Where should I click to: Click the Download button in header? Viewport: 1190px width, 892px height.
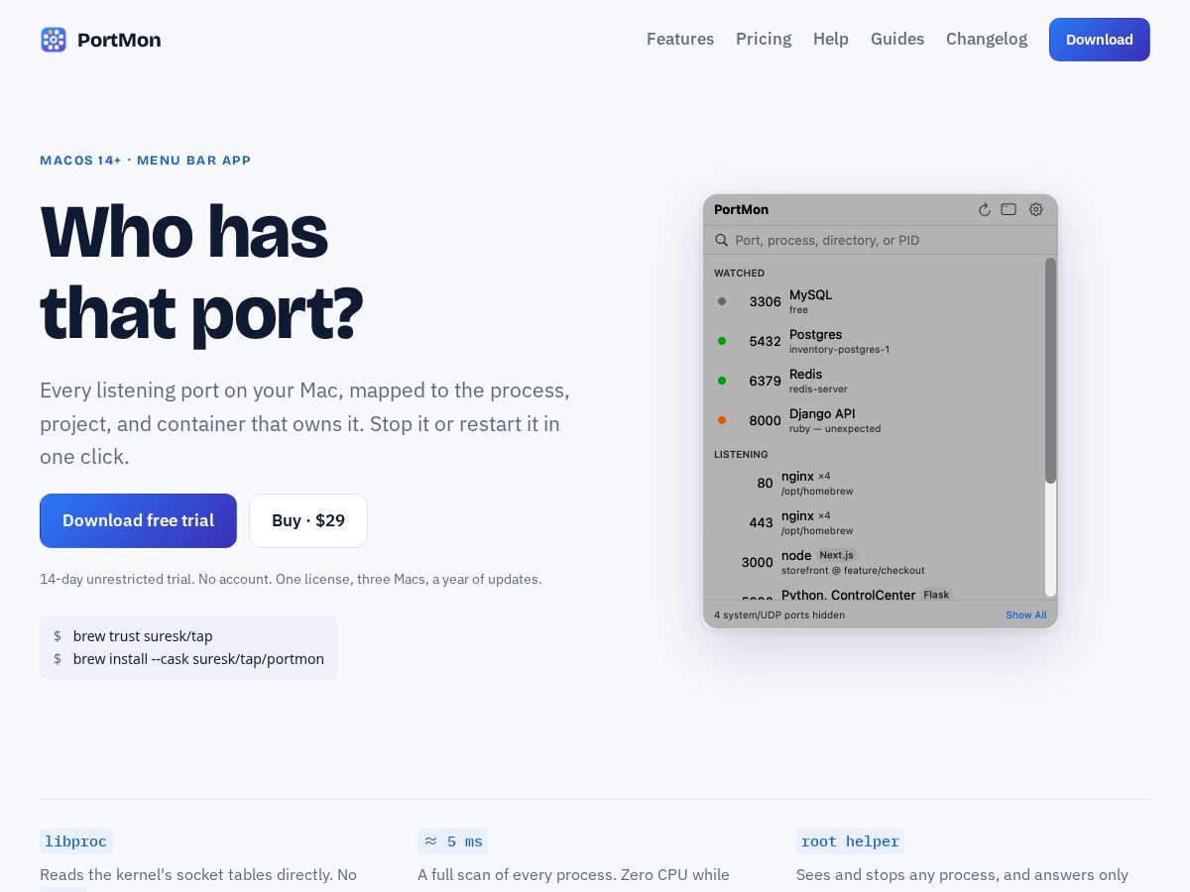coord(1100,40)
